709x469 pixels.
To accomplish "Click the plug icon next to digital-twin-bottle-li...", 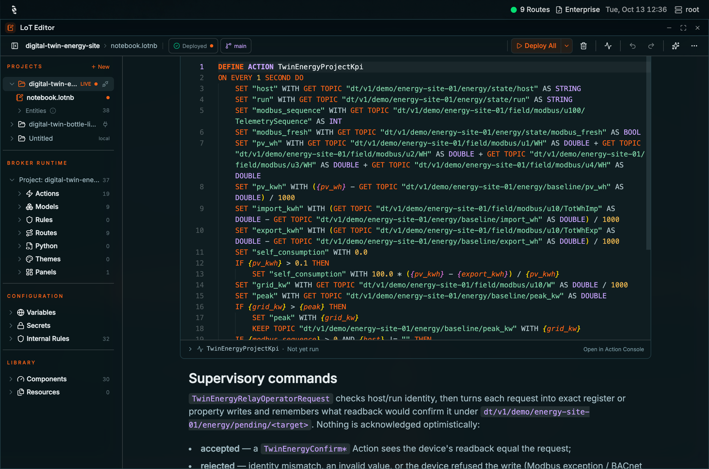I will [105, 124].
